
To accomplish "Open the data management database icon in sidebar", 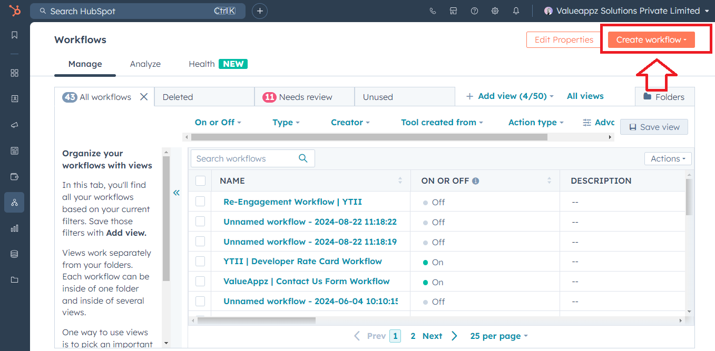I will 14,254.
